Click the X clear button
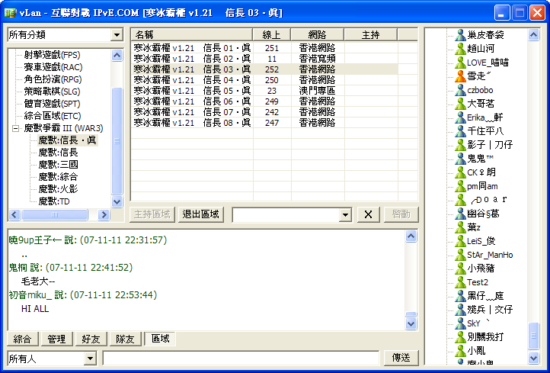 point(368,214)
